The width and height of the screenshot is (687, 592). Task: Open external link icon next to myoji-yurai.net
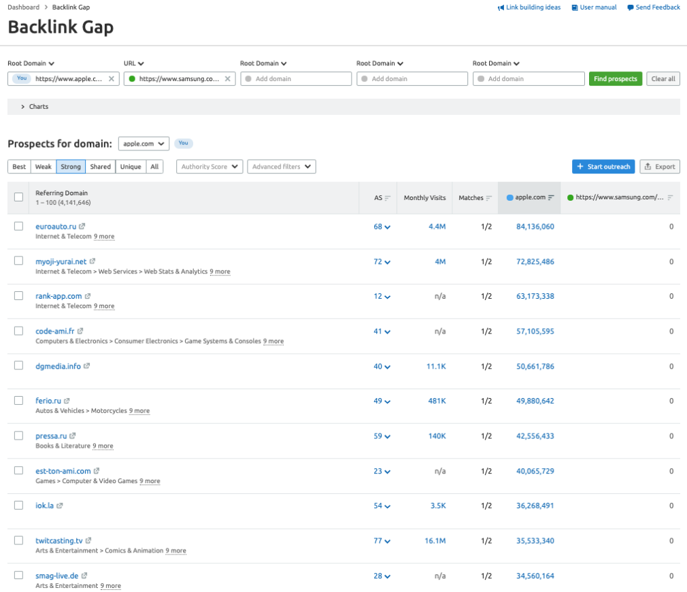93,261
